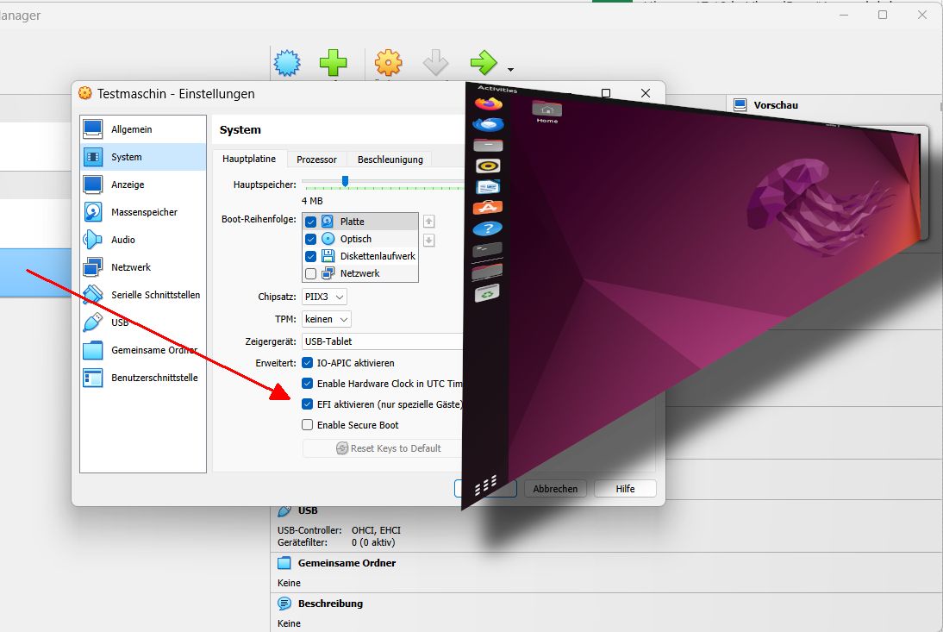Open the TPM selection dropdown

click(326, 319)
